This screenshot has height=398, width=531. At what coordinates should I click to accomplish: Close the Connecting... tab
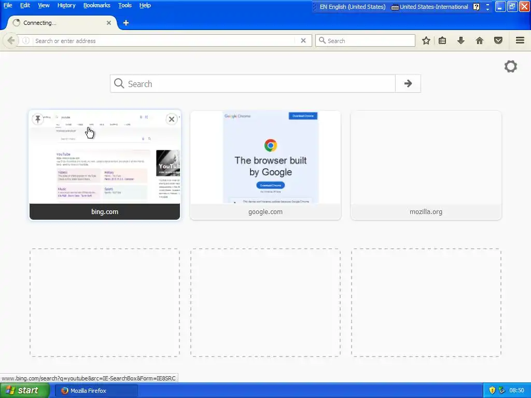(x=109, y=23)
